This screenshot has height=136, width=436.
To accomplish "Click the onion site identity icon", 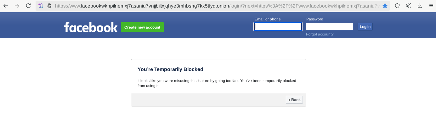I will (x=49, y=6).
